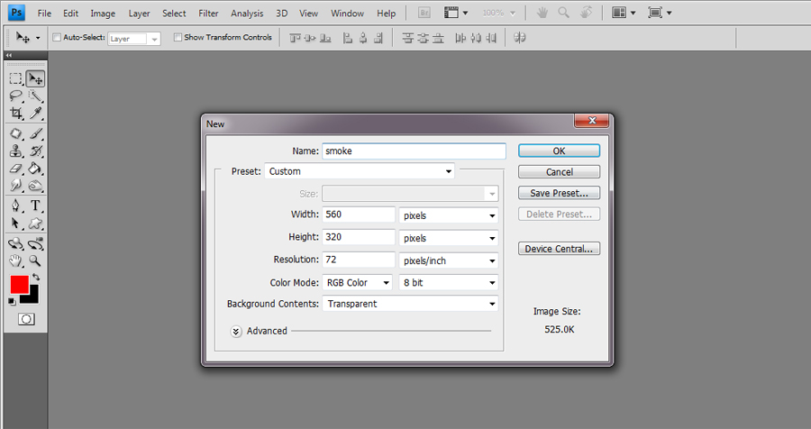Image resolution: width=811 pixels, height=429 pixels.
Task: Click the Align vertical centers icon
Action: 310,38
